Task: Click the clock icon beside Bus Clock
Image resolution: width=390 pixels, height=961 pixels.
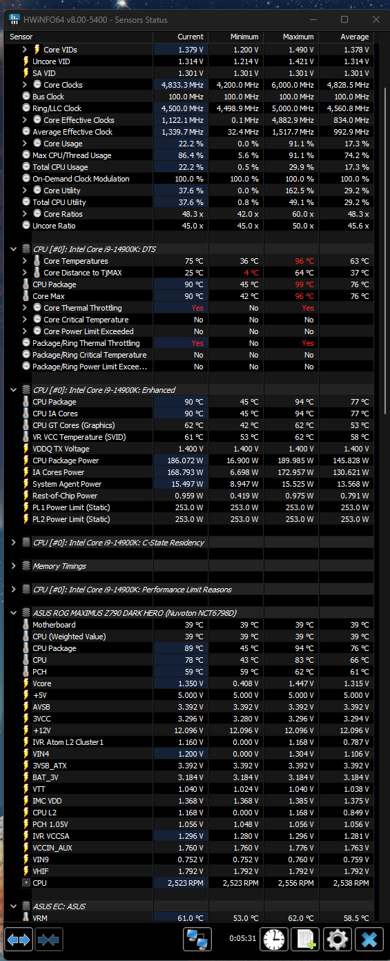Action: 26,97
